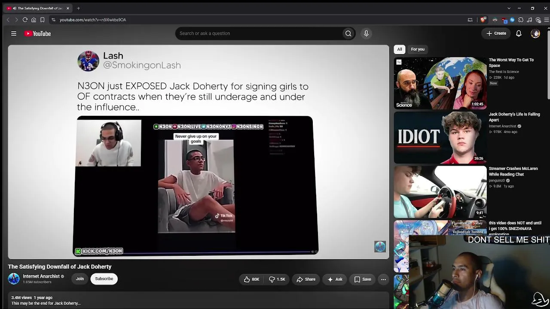Image resolution: width=550 pixels, height=309 pixels.
Task: View site information beside the URL
Action: 53,20
